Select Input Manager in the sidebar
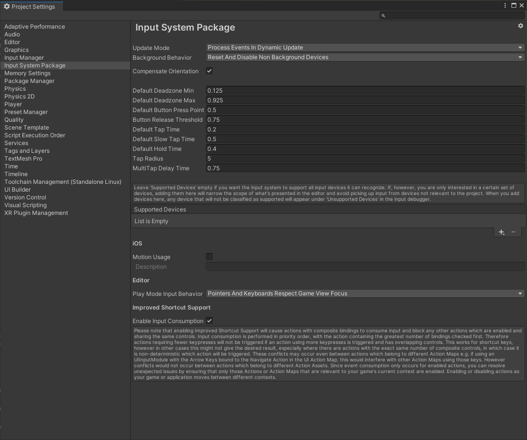527x440 pixels. pyautogui.click(x=23, y=57)
